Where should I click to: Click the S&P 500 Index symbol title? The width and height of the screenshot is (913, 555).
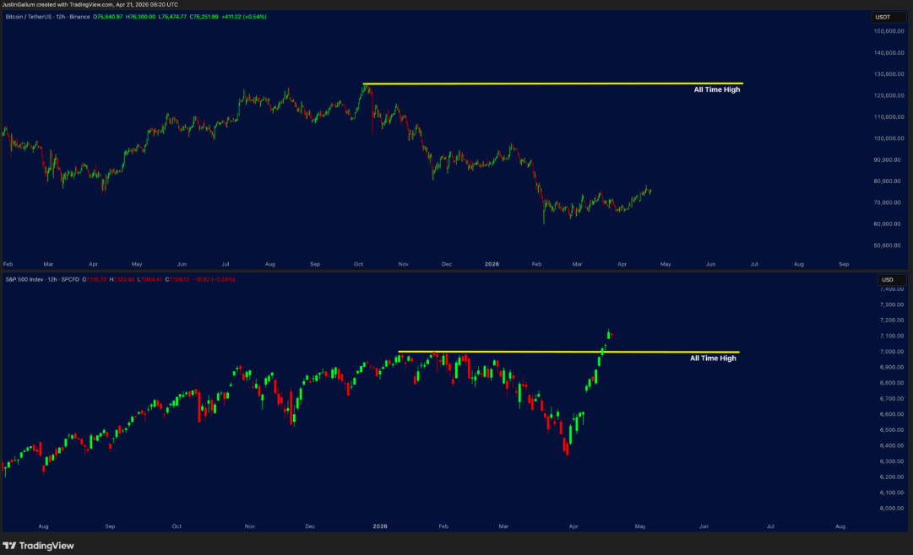[x=24, y=278]
